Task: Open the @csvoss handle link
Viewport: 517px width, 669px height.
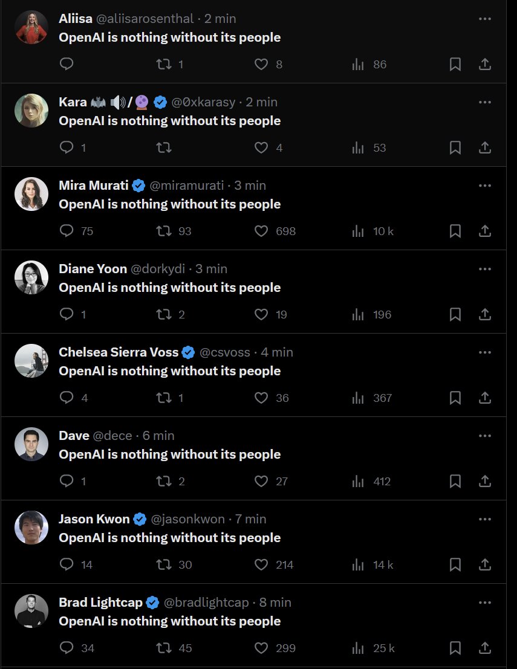Action: point(224,352)
